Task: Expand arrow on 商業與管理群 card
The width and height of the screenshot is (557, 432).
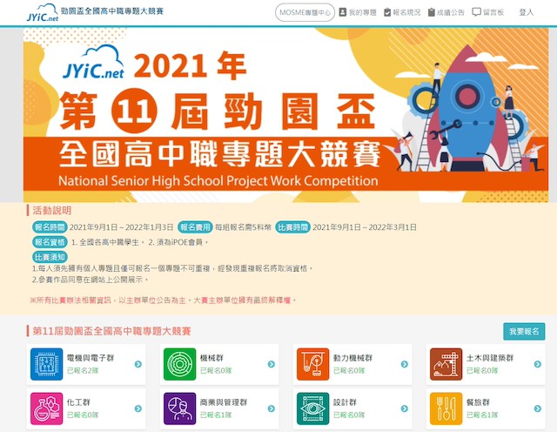Action: click(272, 408)
